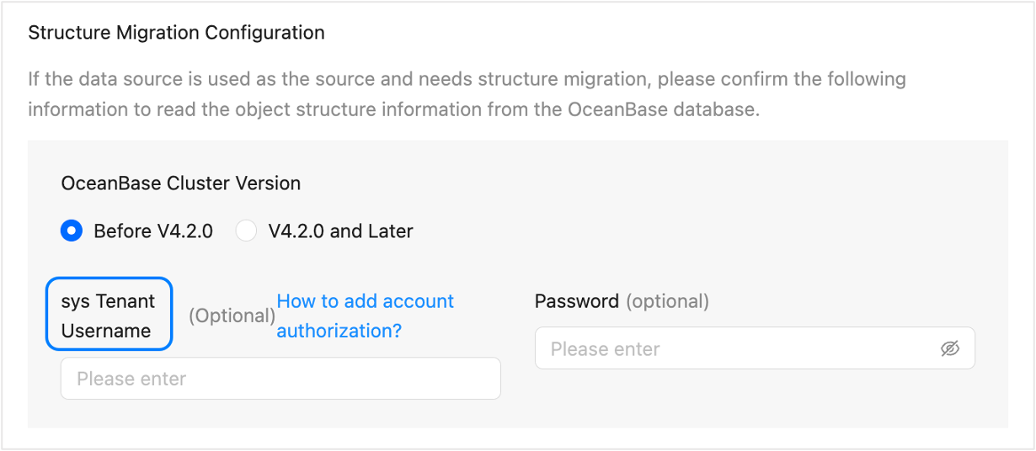Click 'Please enter' placeholder in username field
Viewport: 1036px width, 451px height.
131,379
